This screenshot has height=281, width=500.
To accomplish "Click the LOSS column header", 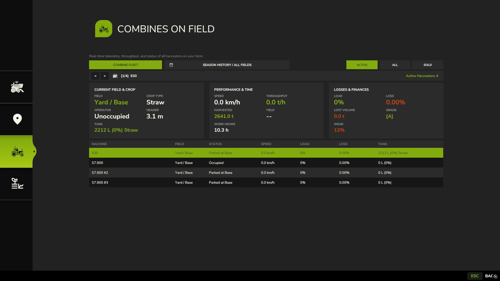I will point(343,144).
